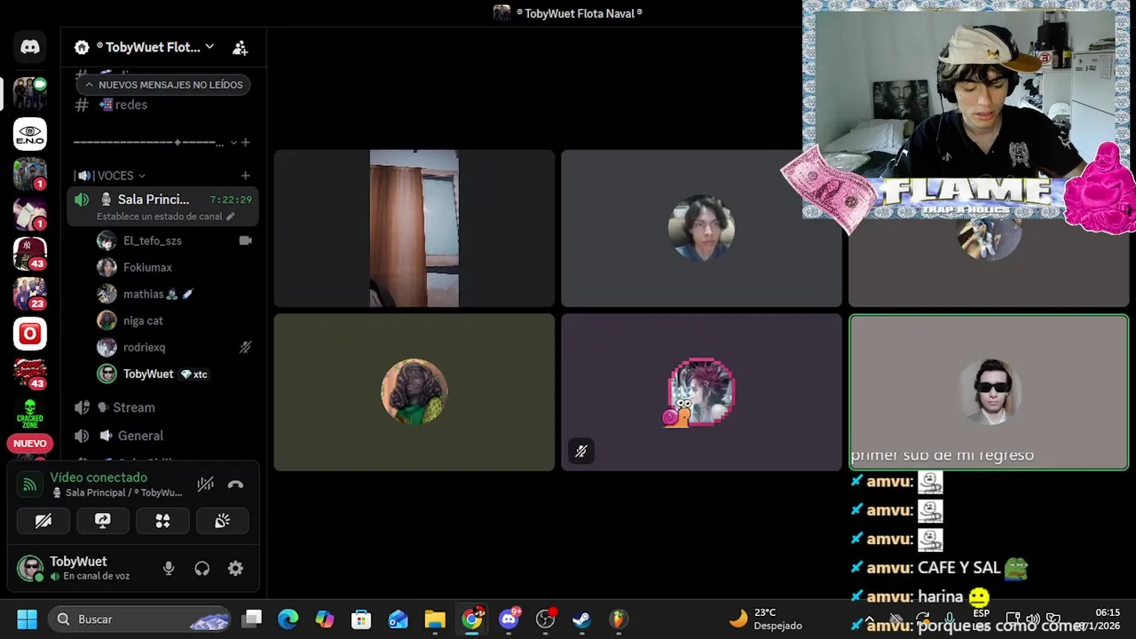Add channel to VOCES category
1136x639 pixels.
coord(246,176)
